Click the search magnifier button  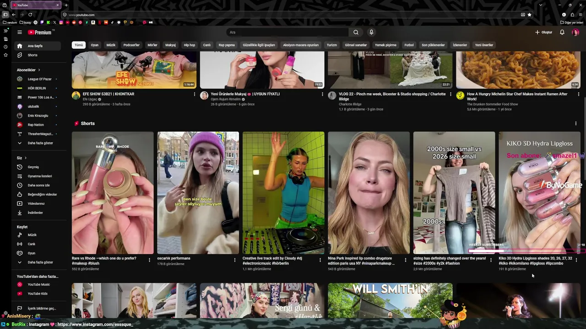point(356,32)
